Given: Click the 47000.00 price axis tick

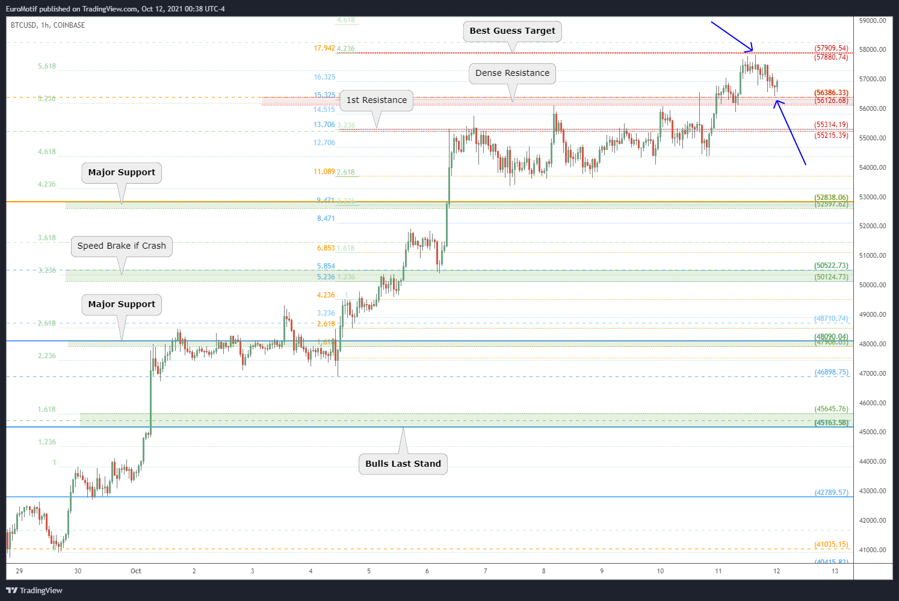Looking at the screenshot, I should (x=873, y=373).
